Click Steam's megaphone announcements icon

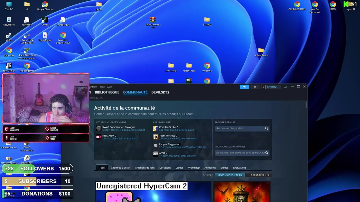(x=244, y=87)
